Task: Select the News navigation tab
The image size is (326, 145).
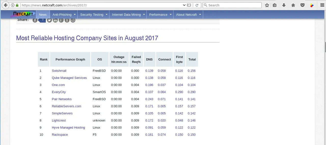Action: tap(43, 15)
